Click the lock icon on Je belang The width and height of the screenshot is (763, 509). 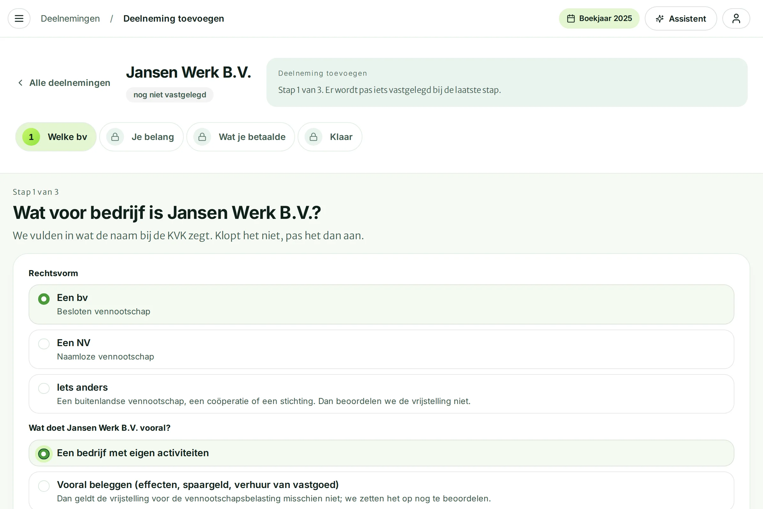115,137
